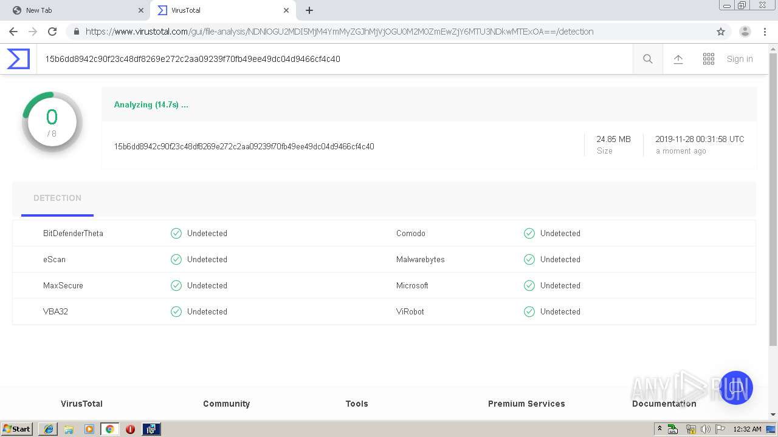Open the taskbar file explorer icon
This screenshot has width=778, height=437.
[69, 429]
